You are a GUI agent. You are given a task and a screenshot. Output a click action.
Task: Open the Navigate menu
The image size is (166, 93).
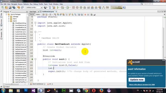tap(14, 4)
